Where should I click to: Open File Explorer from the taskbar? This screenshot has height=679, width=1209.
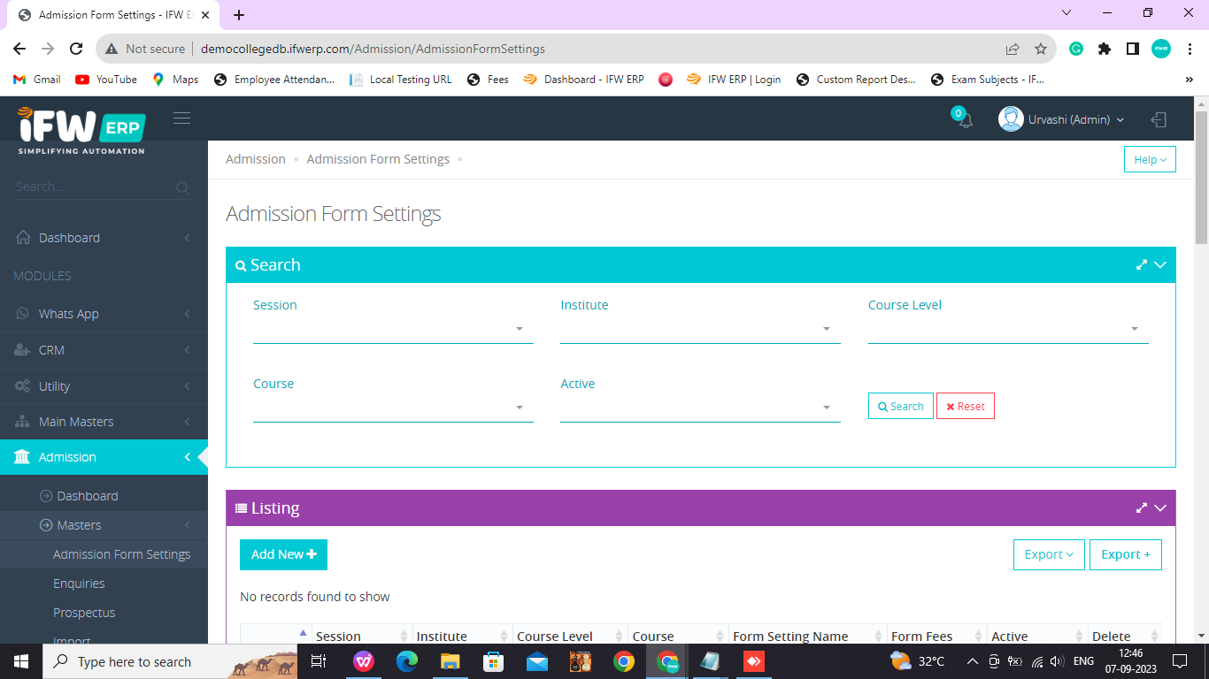(450, 661)
